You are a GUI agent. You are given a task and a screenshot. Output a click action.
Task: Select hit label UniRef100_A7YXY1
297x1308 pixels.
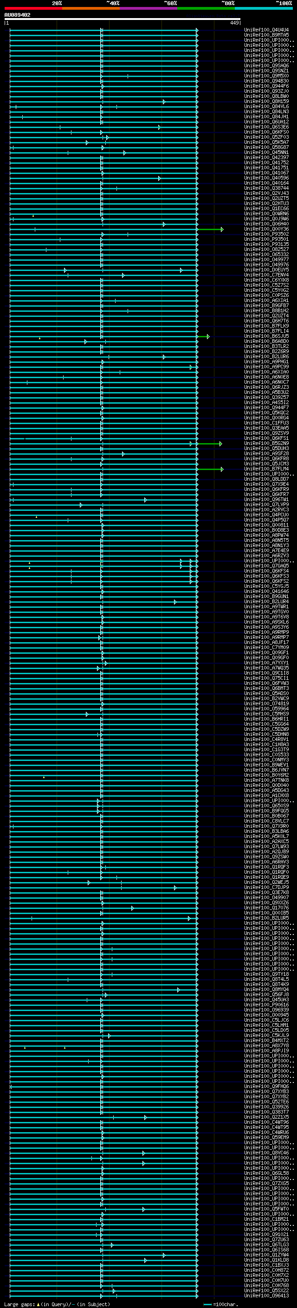266,663
